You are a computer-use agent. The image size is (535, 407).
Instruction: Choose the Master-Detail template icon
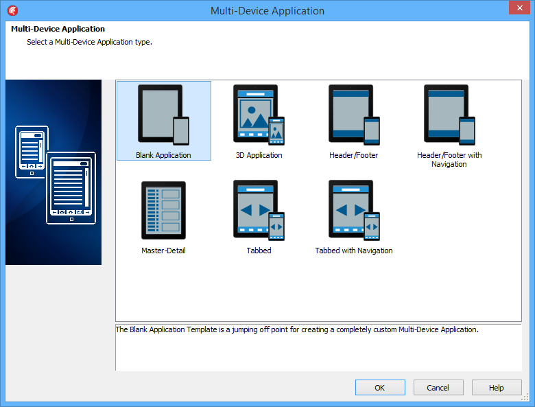163,210
